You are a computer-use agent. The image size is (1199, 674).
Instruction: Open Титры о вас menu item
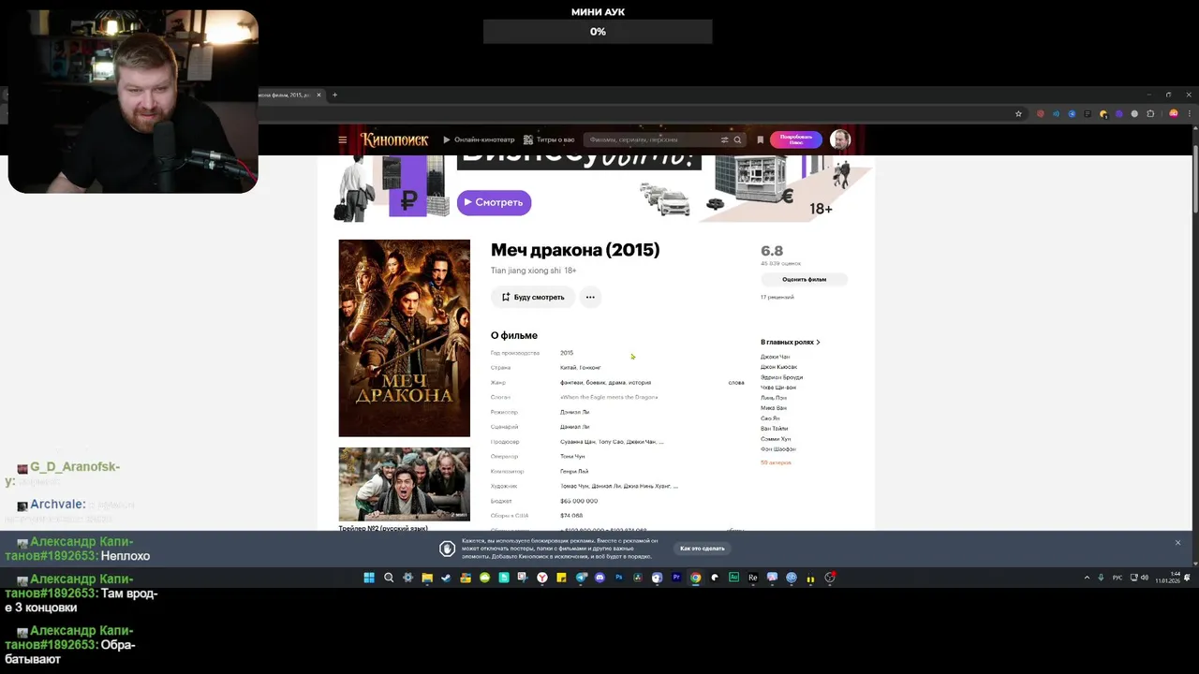[x=549, y=139]
